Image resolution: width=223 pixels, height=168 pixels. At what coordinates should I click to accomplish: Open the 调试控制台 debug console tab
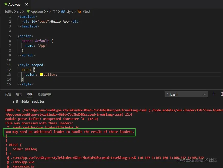point(44,94)
